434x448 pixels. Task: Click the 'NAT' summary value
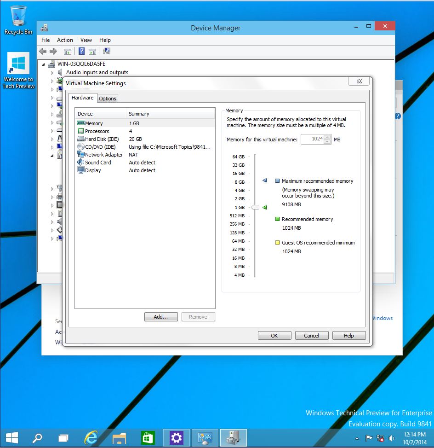pyautogui.click(x=133, y=155)
